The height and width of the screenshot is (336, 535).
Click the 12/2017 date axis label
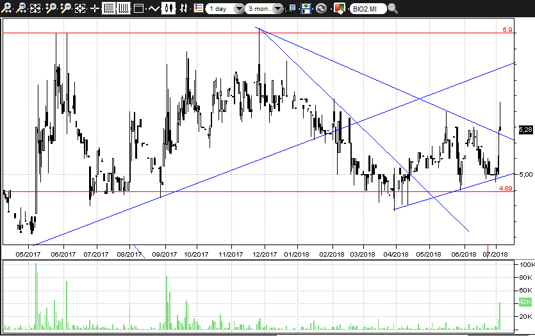(x=265, y=254)
